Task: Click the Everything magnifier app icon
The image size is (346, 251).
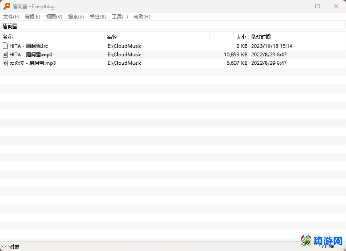Action: 7,6
